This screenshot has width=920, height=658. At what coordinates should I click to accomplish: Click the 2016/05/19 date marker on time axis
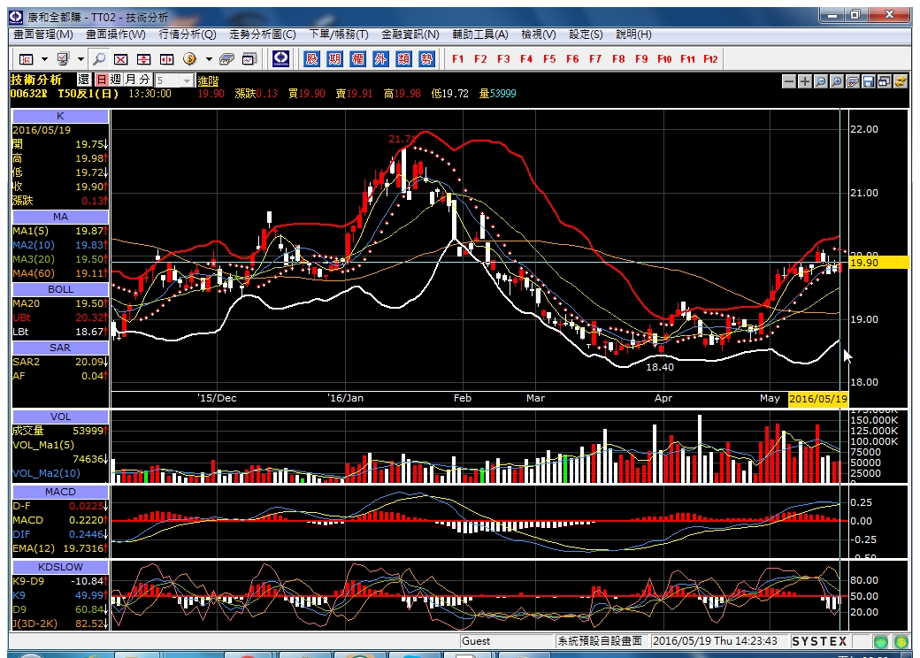pos(818,399)
